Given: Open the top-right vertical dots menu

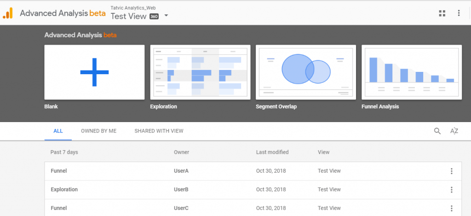Looking at the screenshot, I should coord(459,13).
